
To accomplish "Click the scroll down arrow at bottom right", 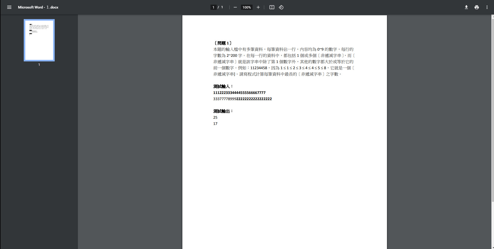I will click(x=492, y=247).
